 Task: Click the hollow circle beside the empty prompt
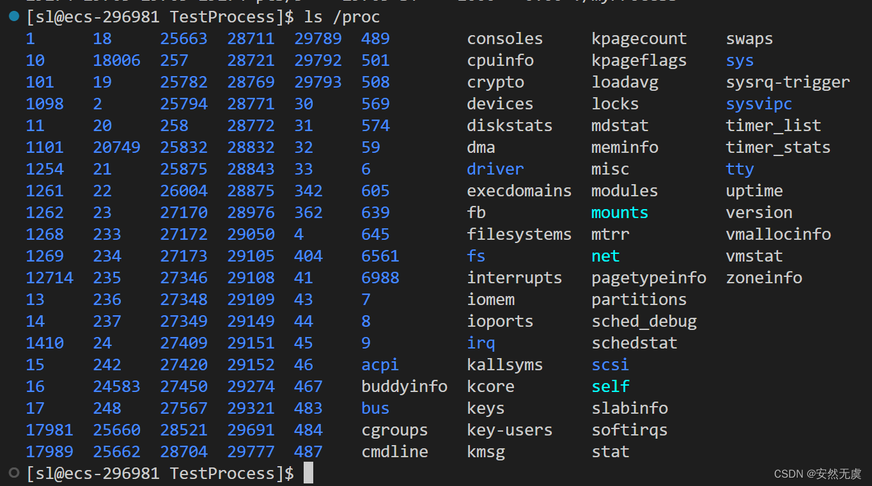[x=14, y=473]
